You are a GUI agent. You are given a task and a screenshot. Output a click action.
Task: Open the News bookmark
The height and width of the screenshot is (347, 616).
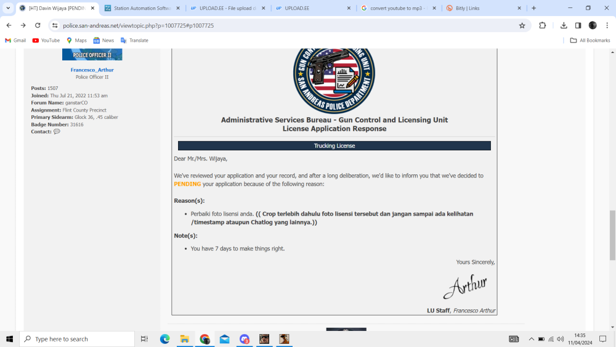tap(103, 41)
